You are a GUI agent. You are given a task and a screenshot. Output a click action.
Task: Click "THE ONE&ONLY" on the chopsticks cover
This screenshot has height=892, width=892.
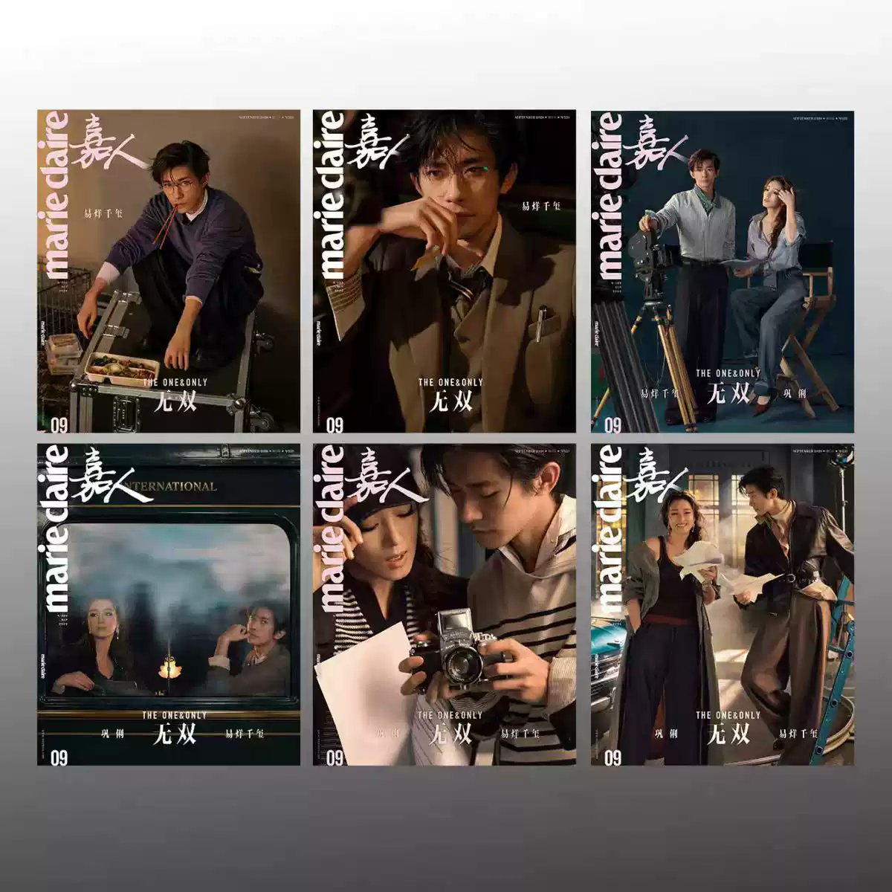174,383
